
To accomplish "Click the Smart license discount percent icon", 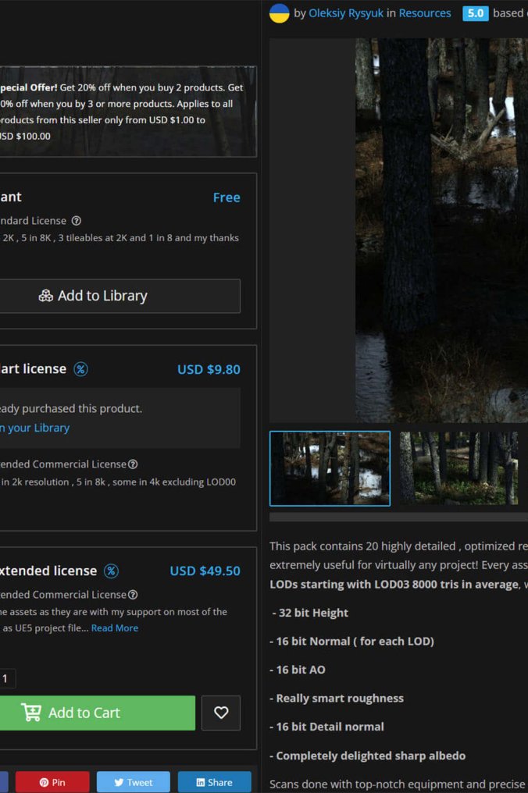I will (80, 369).
